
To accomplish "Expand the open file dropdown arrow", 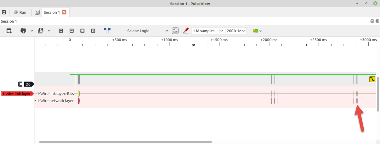I will pyautogui.click(x=31, y=31).
